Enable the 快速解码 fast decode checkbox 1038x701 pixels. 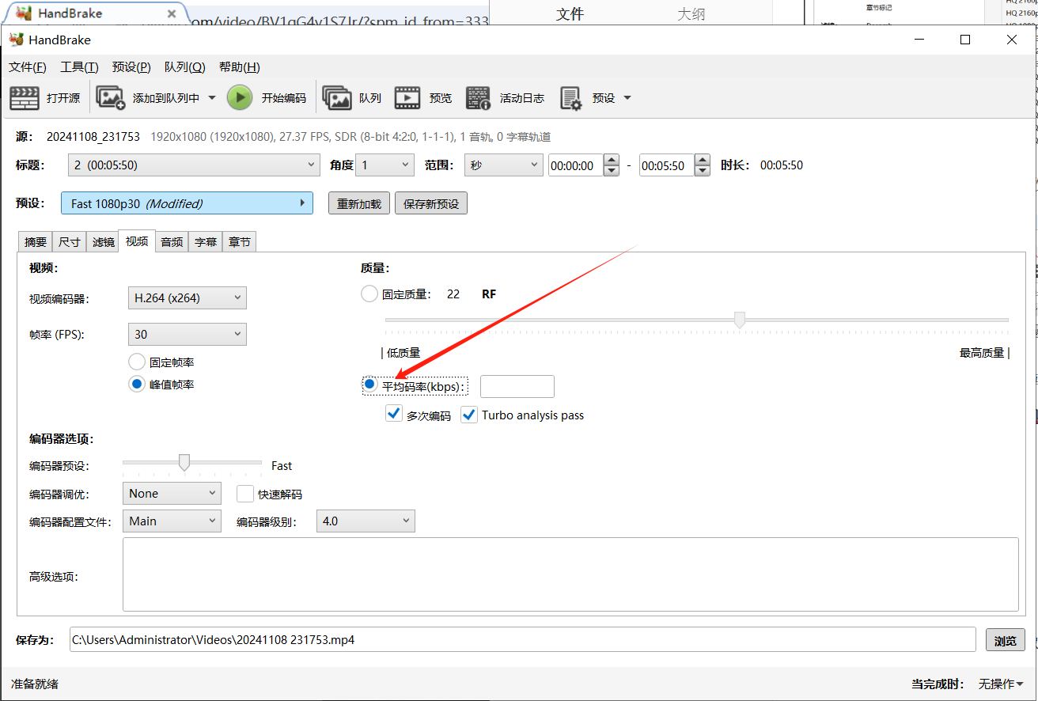point(245,494)
